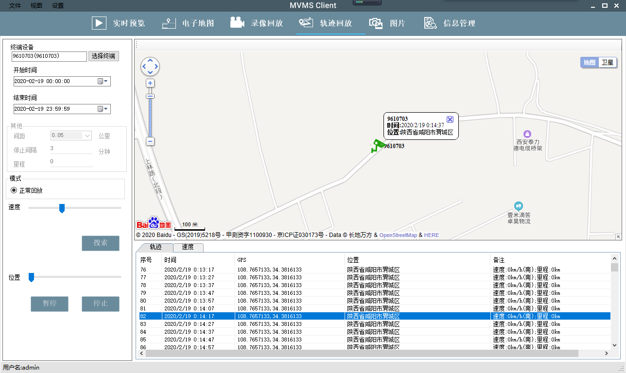Click the 速度 playback speed slider handle
The width and height of the screenshot is (626, 373).
[x=62, y=208]
